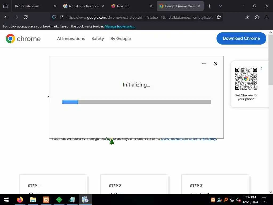Image resolution: width=273 pixels, height=205 pixels.
Task: Open the clock showing 5:32 PM
Action: point(250,200)
